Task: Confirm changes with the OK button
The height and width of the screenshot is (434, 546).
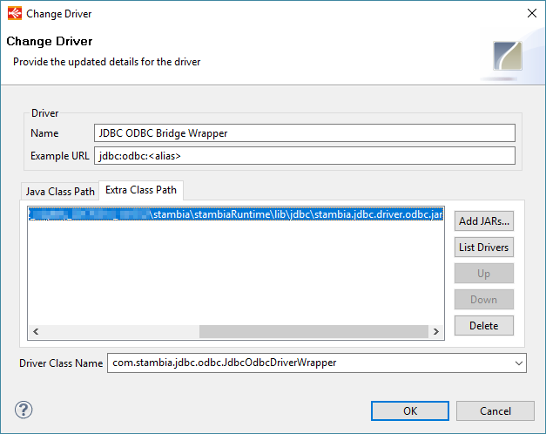Action: pos(409,410)
